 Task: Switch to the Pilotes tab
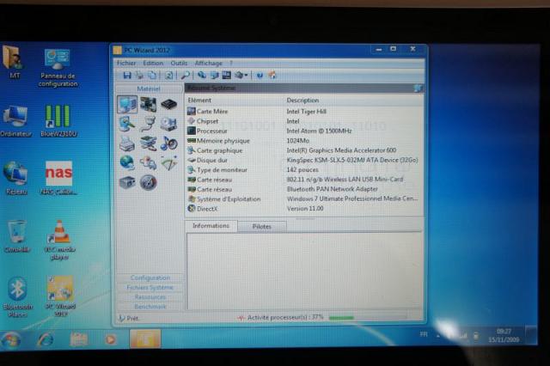point(261,227)
